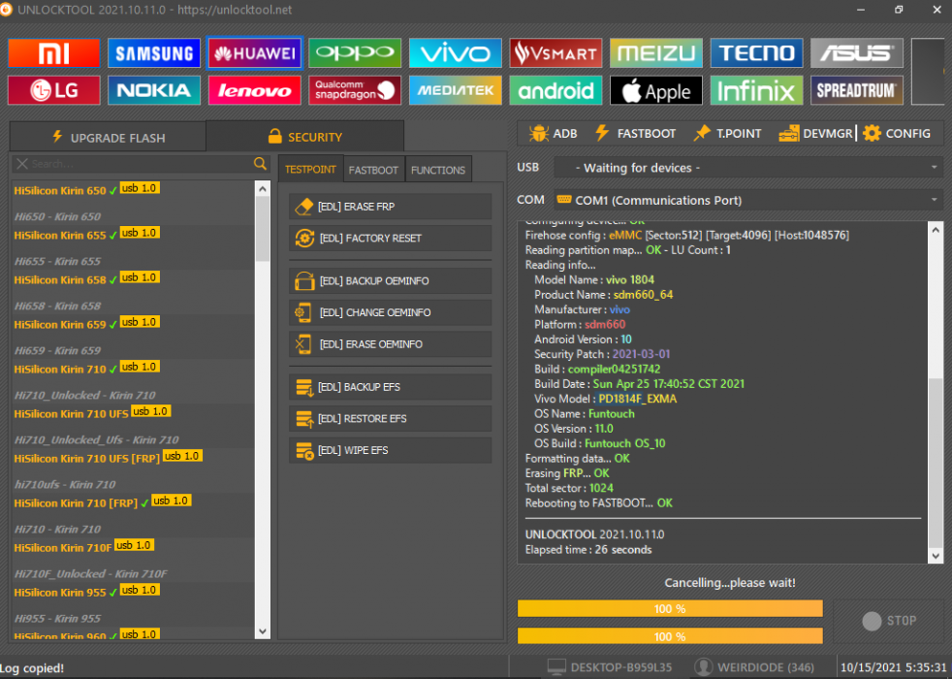This screenshot has height=679, width=952.
Task: Open the Nokia brand section
Action: 154,90
